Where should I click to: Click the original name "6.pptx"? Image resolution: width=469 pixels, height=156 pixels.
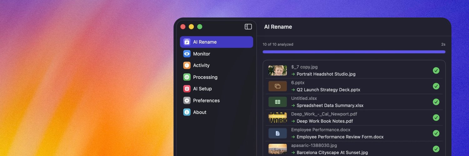[298, 83]
